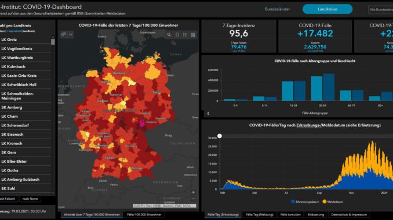Click the list scrollbar down arrow
The image size is (393, 220).
(x=53, y=193)
